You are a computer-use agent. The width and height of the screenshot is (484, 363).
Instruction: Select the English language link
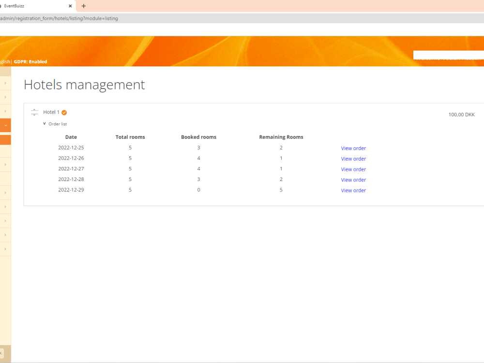click(x=3, y=61)
